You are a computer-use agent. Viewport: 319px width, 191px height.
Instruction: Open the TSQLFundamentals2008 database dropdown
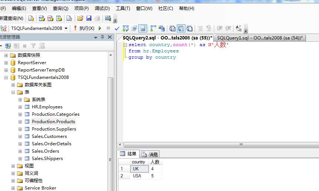click(66, 28)
